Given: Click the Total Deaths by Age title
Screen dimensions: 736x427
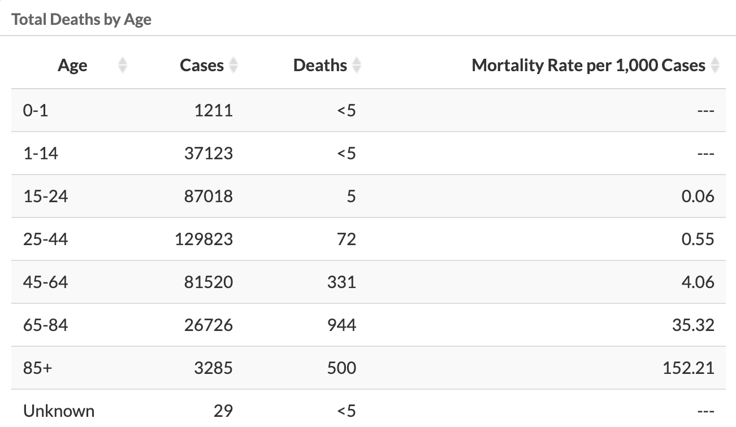Looking at the screenshot, I should (x=81, y=20).
